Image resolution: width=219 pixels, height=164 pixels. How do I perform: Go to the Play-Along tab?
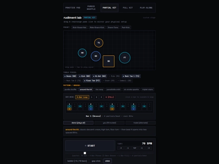pos(146,8)
